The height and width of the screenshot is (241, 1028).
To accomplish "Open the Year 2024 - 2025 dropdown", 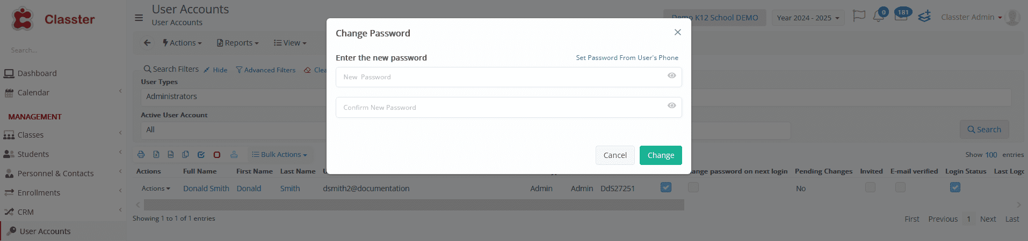I will click(x=808, y=18).
